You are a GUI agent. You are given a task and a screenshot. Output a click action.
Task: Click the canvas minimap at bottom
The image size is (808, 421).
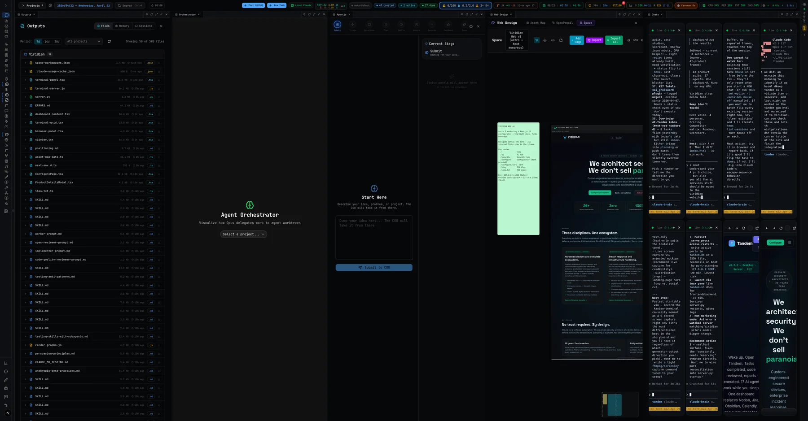pos(620,404)
